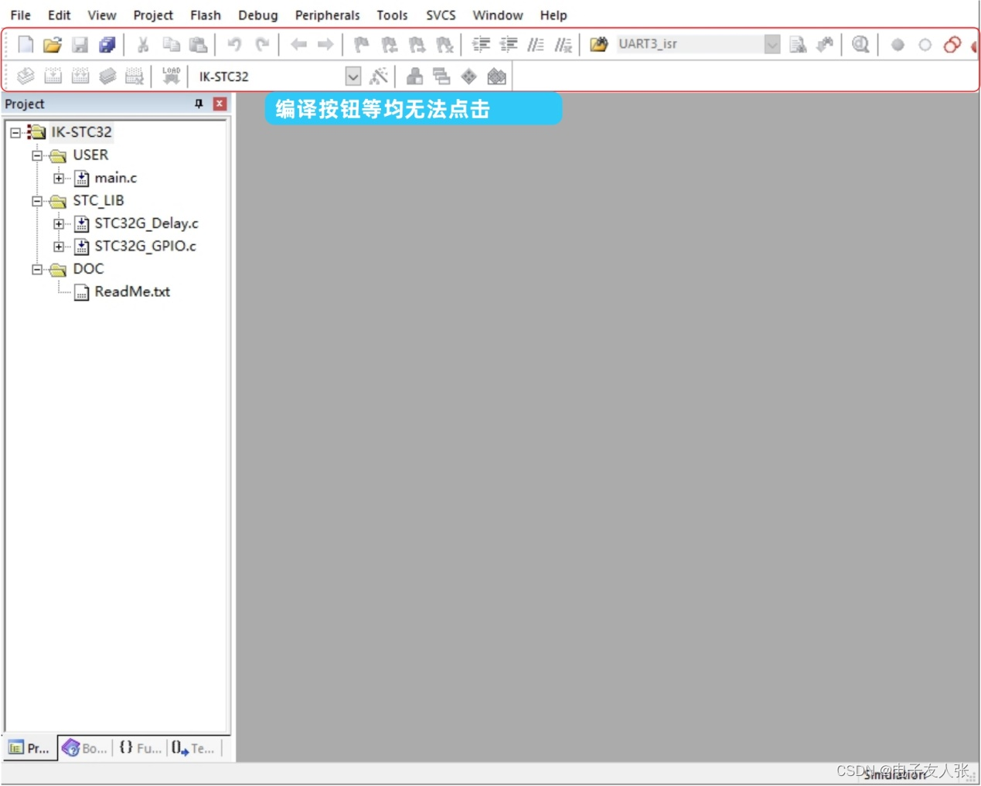Click the Undo arrow icon

point(234,45)
